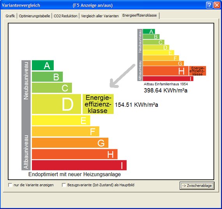Copy chart via '-> Zwischenablage' button
Viewport: 222px width, 209px height.
[x=197, y=186]
